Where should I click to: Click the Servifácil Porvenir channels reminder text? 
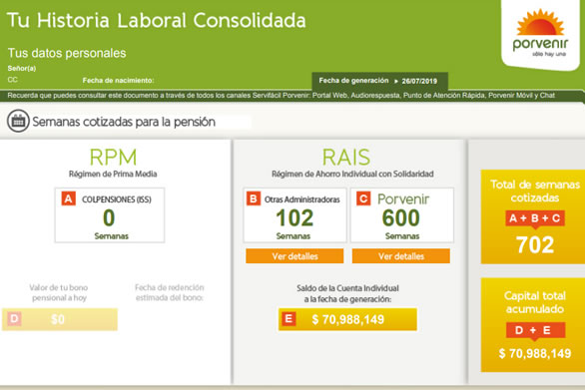click(x=282, y=96)
